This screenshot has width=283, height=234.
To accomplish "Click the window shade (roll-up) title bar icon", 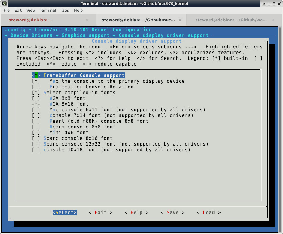I will [x=264, y=4].
